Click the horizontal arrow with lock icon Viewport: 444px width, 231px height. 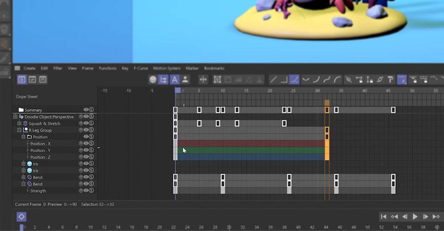(359, 80)
